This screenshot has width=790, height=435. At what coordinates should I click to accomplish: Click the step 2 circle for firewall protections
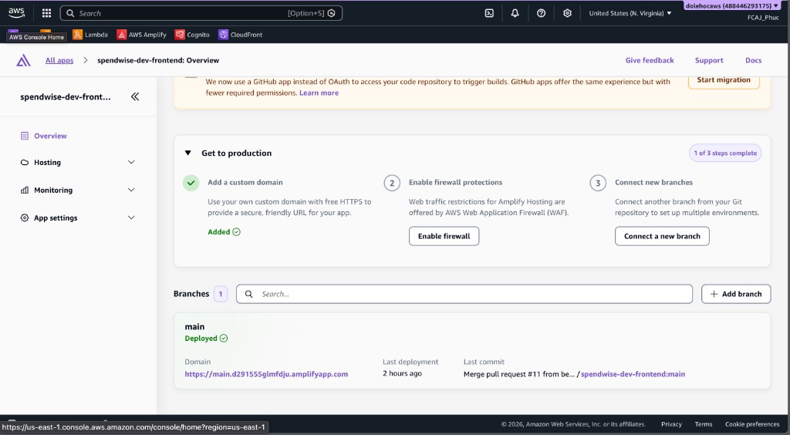click(392, 183)
